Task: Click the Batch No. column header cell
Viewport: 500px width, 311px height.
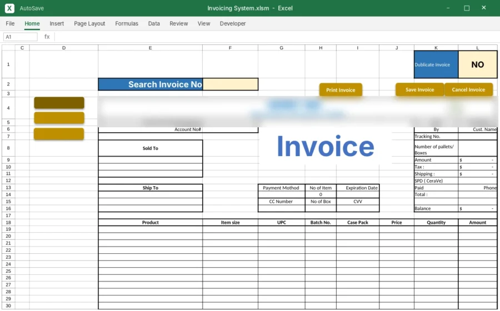Action: [321, 222]
